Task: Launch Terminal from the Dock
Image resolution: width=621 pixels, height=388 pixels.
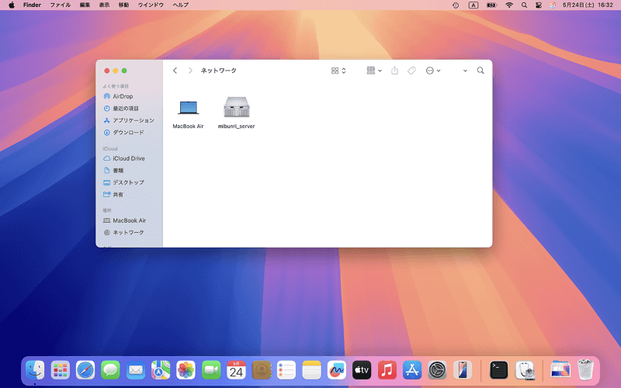Action: coord(498,371)
